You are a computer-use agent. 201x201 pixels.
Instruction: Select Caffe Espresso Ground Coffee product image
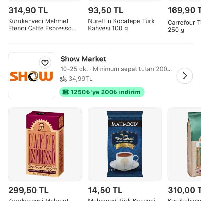[x=45, y=144]
